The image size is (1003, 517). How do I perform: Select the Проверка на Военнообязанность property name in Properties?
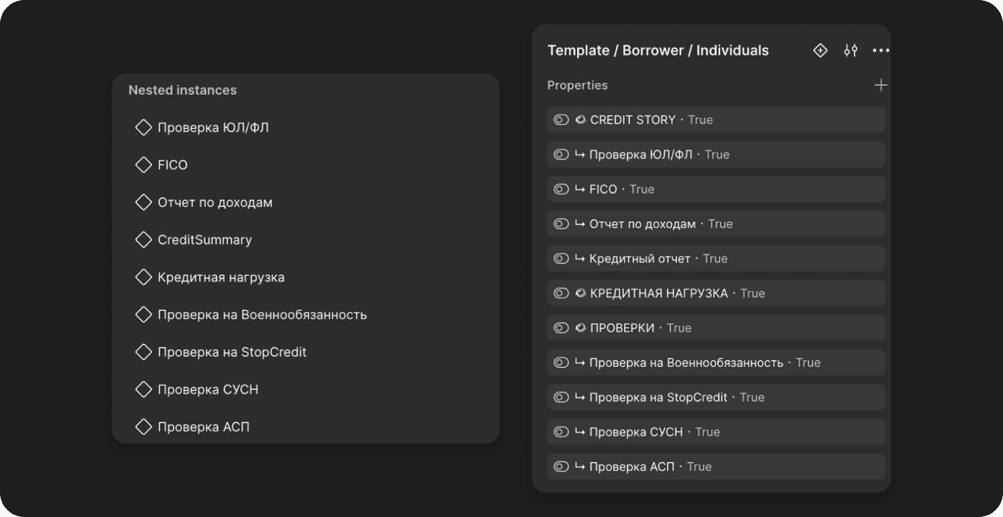(686, 363)
